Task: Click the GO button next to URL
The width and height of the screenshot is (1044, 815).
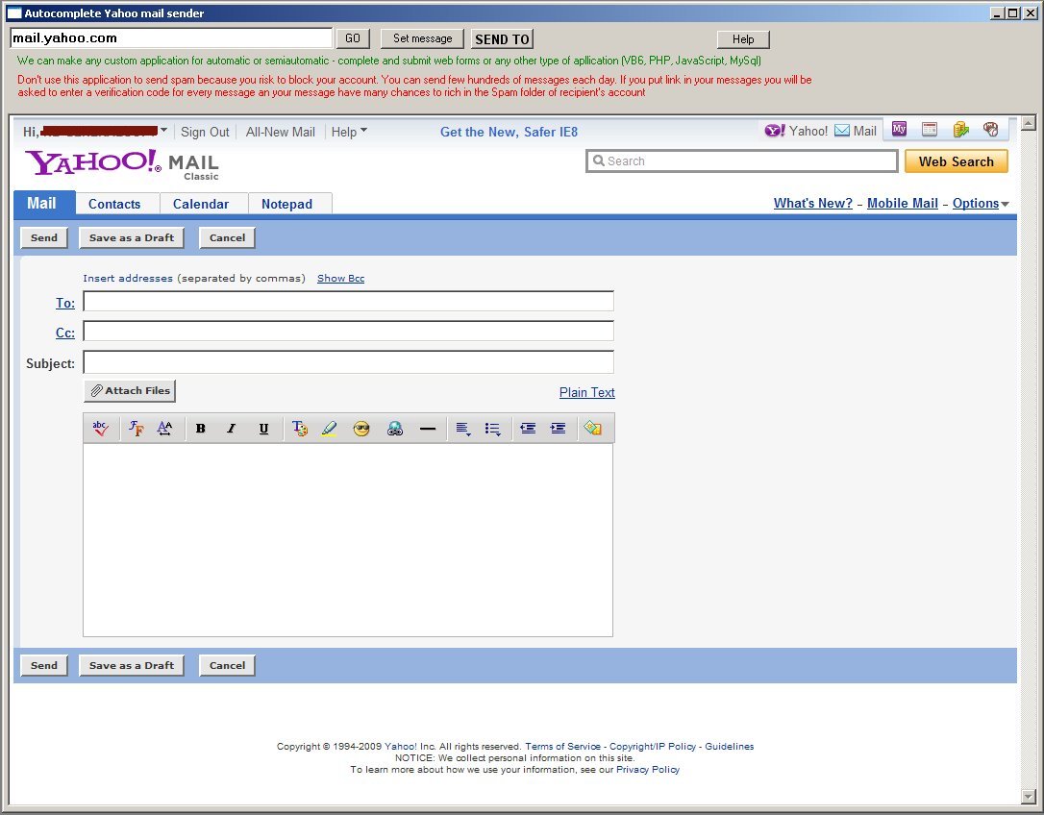Action: coord(352,38)
